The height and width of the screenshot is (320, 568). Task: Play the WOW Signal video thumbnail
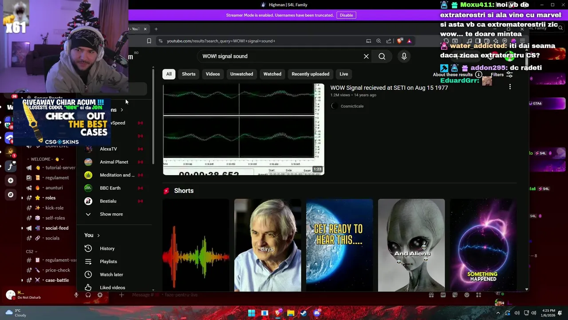(x=243, y=129)
